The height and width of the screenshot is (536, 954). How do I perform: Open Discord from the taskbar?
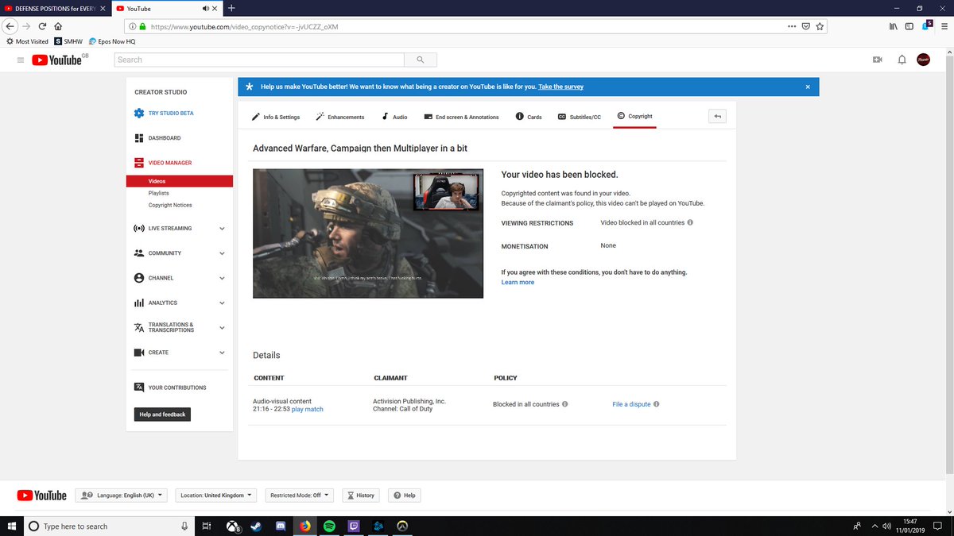pos(281,526)
